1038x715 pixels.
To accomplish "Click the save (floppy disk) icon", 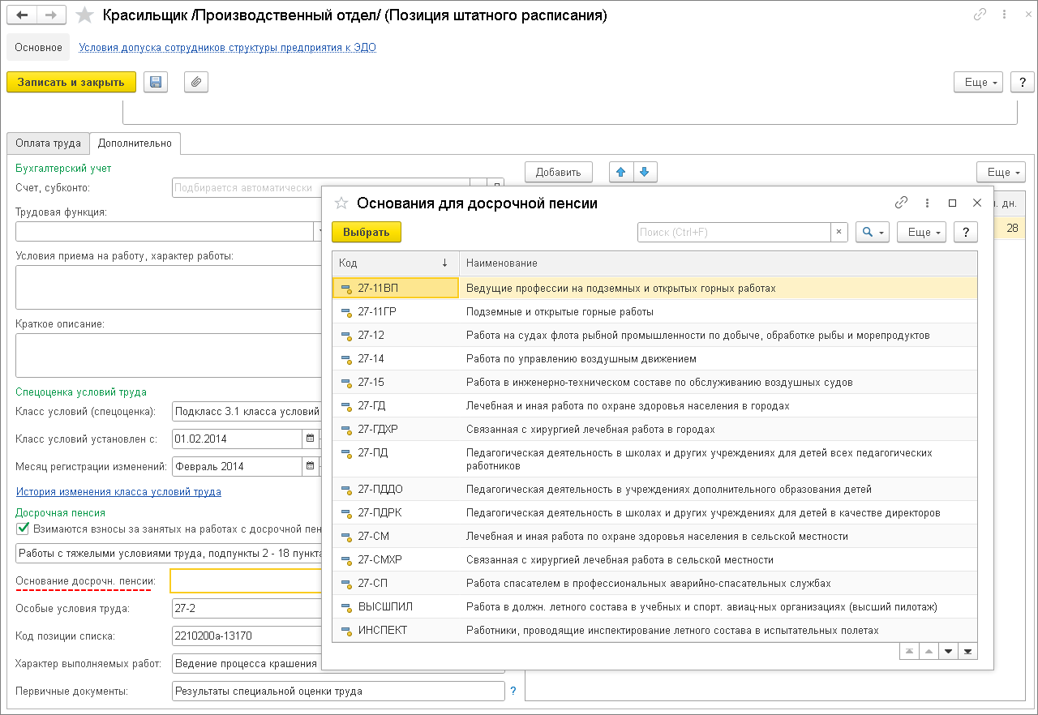I will coord(156,82).
